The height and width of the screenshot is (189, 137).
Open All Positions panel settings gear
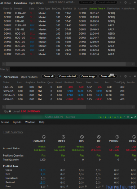pos(125,76)
